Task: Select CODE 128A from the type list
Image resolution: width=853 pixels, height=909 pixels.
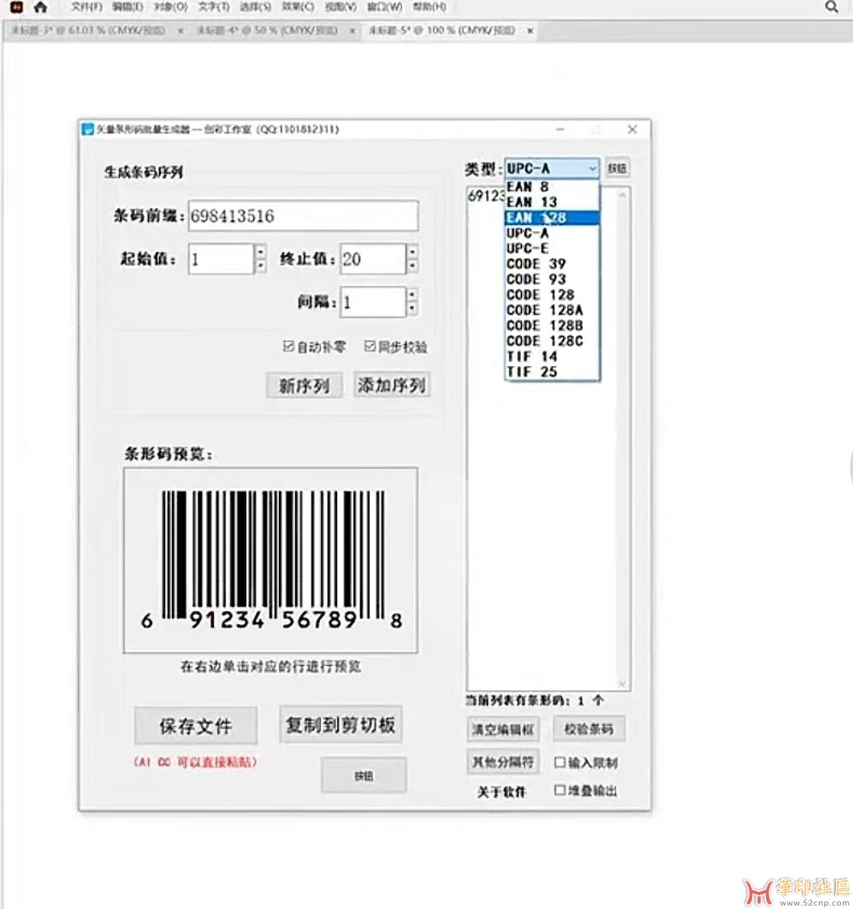Action: pyautogui.click(x=552, y=310)
